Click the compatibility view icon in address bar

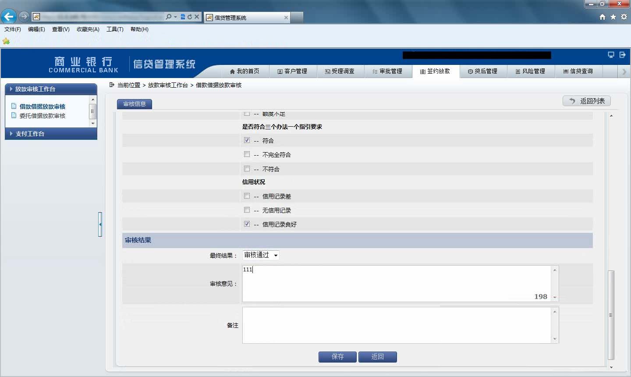point(183,17)
